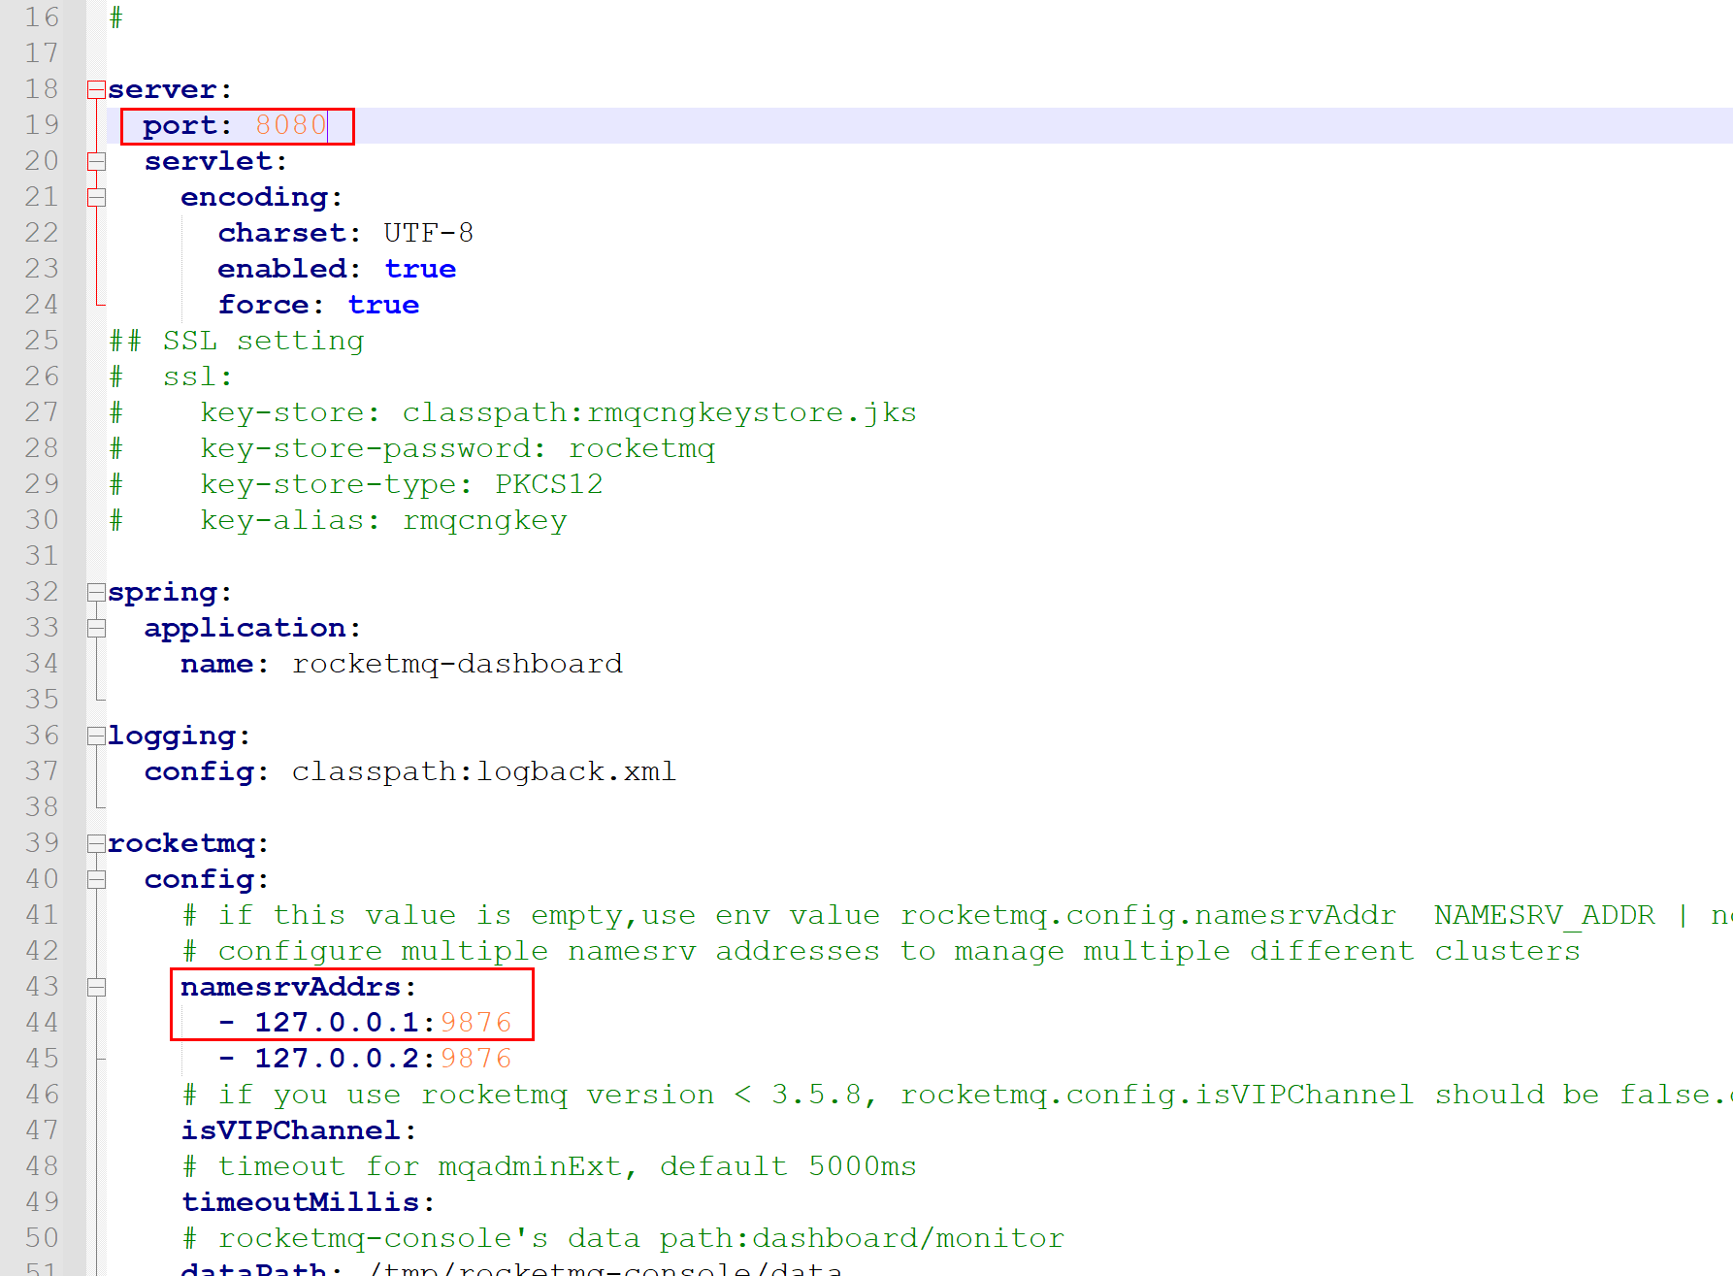Collapse the encoding fold marker on line 21

point(96,197)
